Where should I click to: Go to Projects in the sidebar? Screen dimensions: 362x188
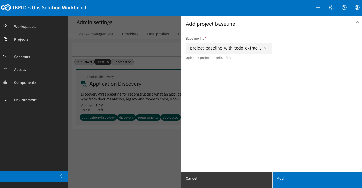[x=21, y=39]
